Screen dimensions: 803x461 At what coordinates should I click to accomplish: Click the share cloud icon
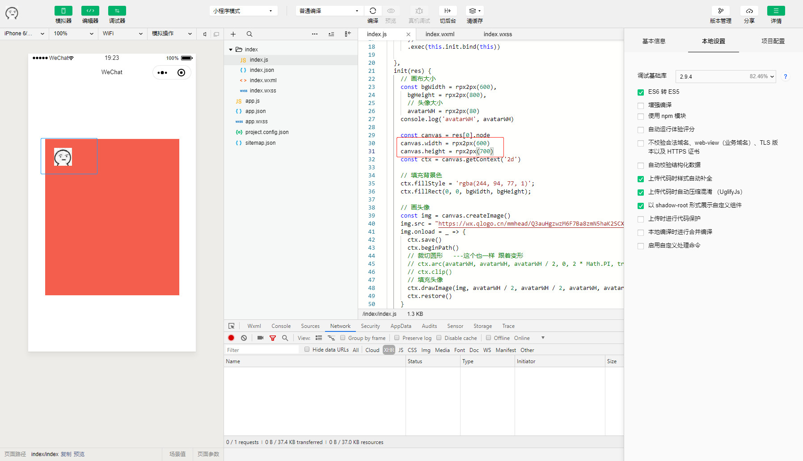coord(749,11)
